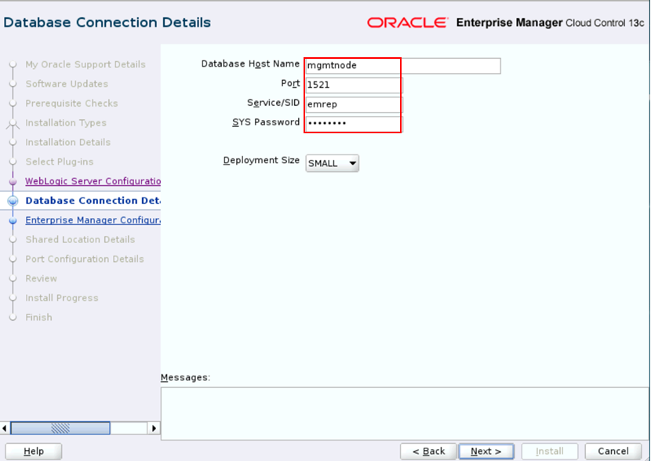Click the Database Connection step bullet icon

[x=13, y=201]
